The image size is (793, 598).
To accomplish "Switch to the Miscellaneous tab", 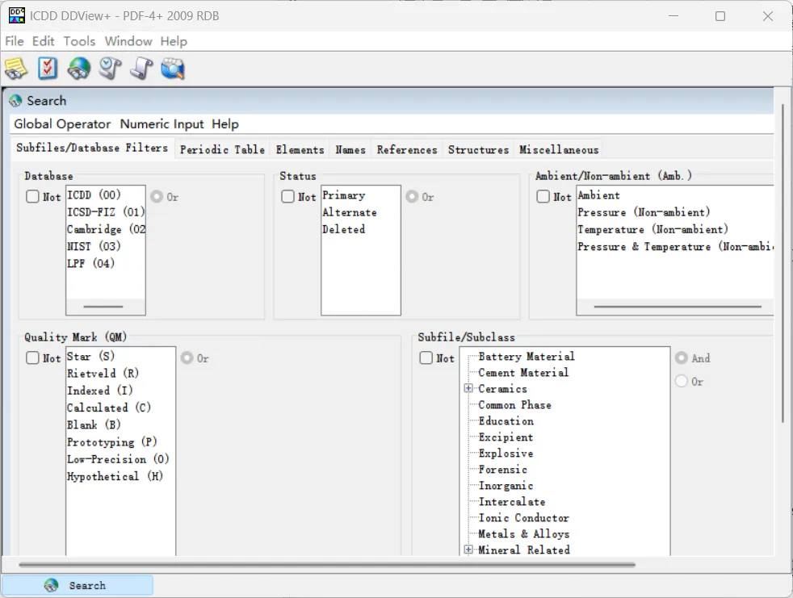I will pos(559,149).
